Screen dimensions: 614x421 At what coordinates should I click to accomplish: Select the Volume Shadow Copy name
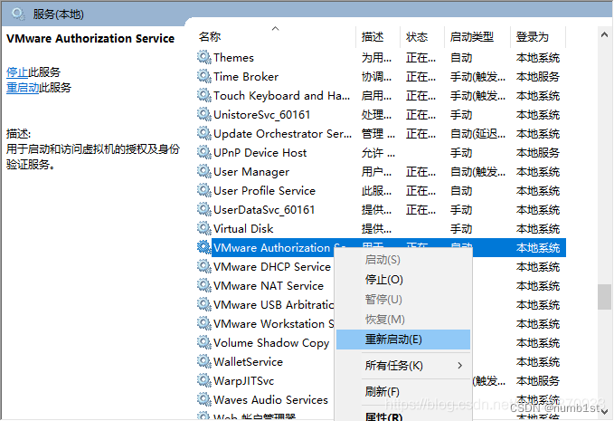pyautogui.click(x=271, y=343)
